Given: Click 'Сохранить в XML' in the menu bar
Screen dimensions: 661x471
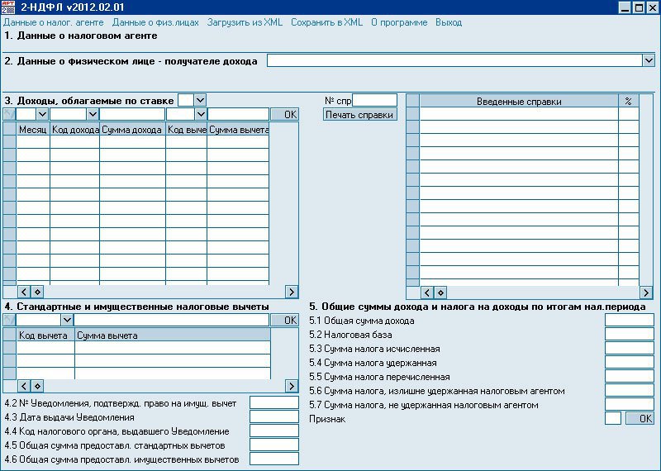Looking at the screenshot, I should (x=326, y=22).
